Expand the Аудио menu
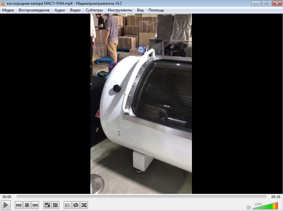Screen dimensions: 283x211 (60, 10)
